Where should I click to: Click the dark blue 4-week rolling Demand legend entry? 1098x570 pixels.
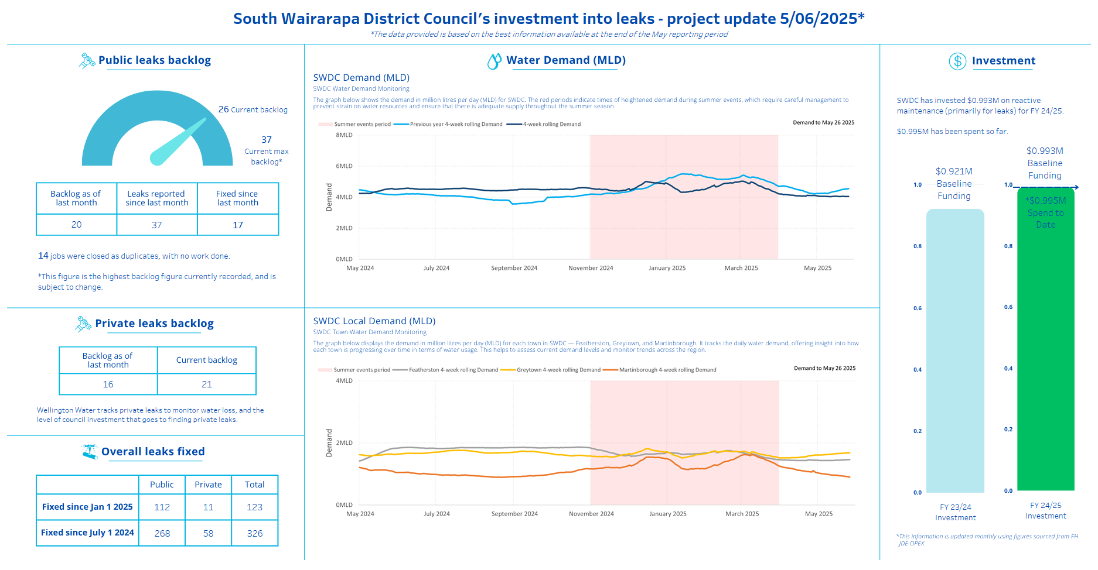pyautogui.click(x=551, y=124)
